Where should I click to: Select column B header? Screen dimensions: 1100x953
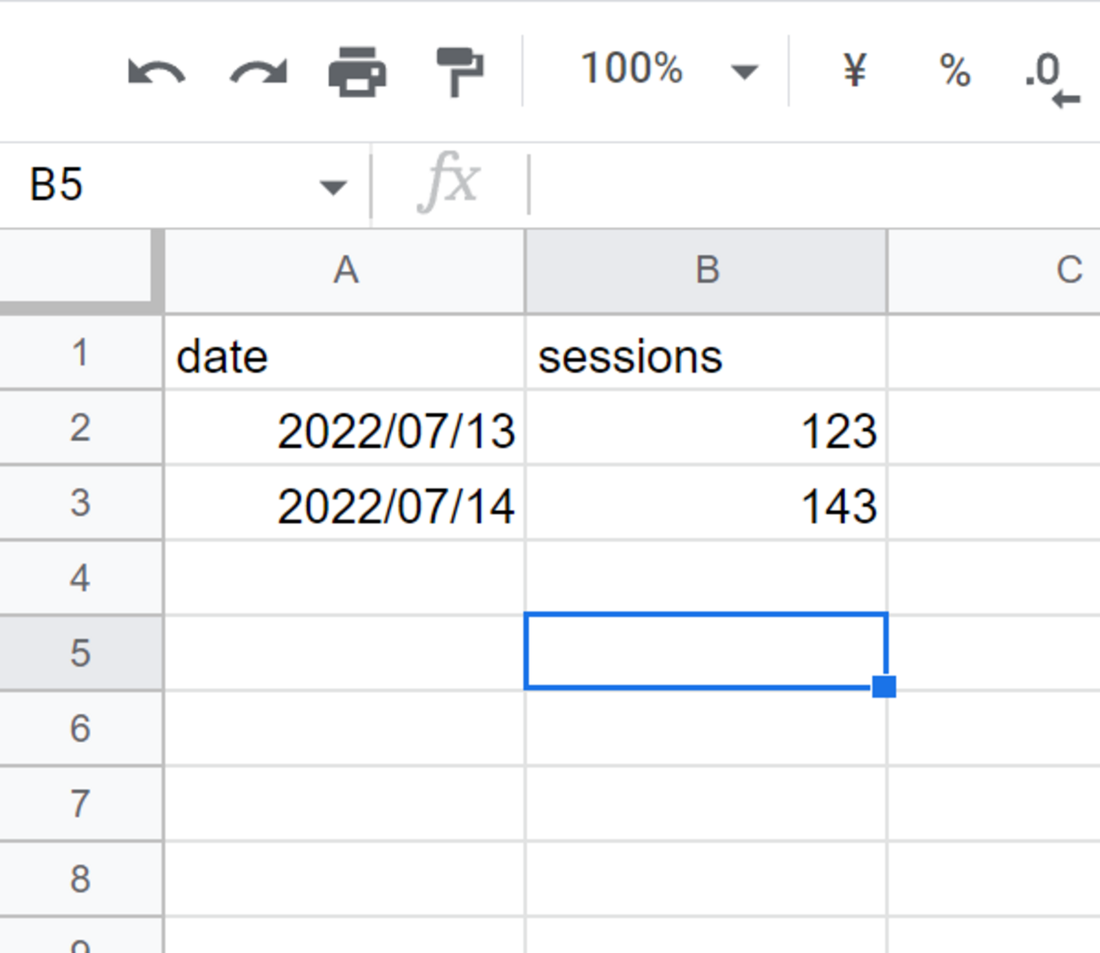pos(707,271)
